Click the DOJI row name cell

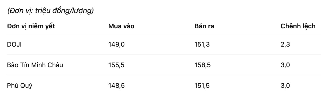tap(14, 45)
